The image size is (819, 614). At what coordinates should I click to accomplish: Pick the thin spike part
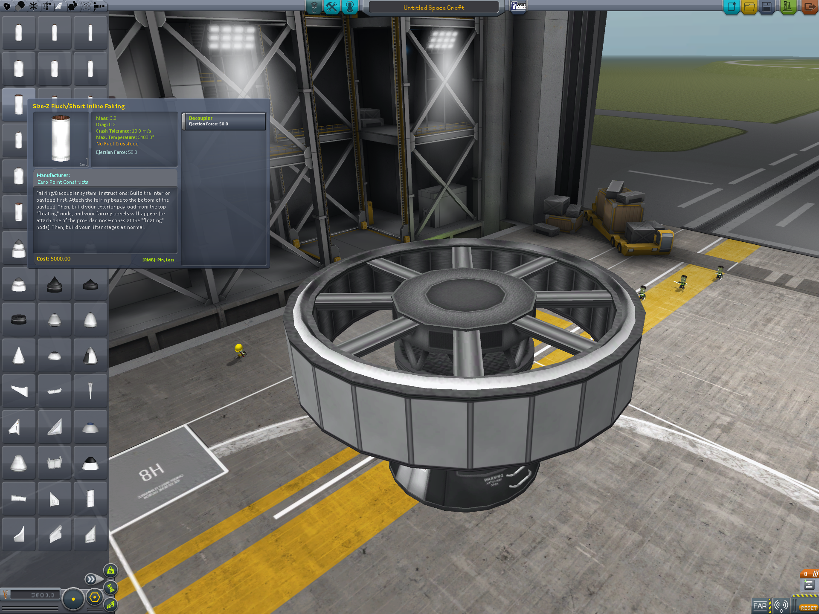pos(90,392)
